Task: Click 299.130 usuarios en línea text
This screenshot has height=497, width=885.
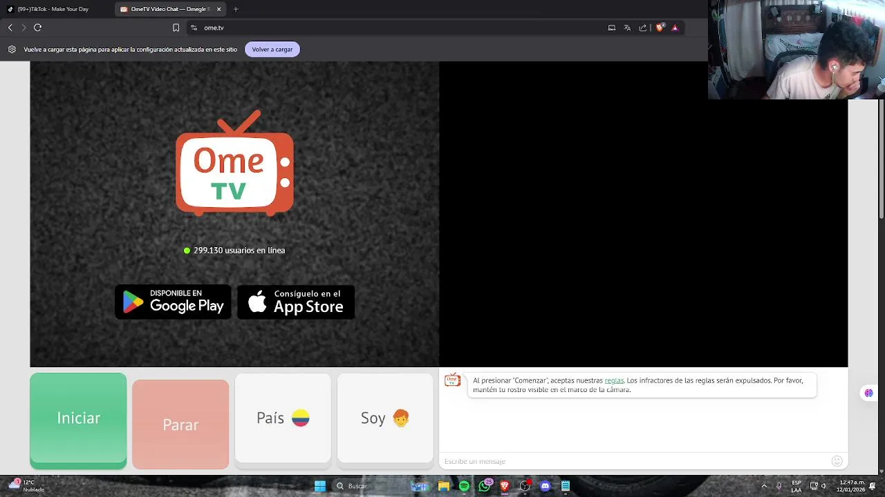Action: (239, 251)
